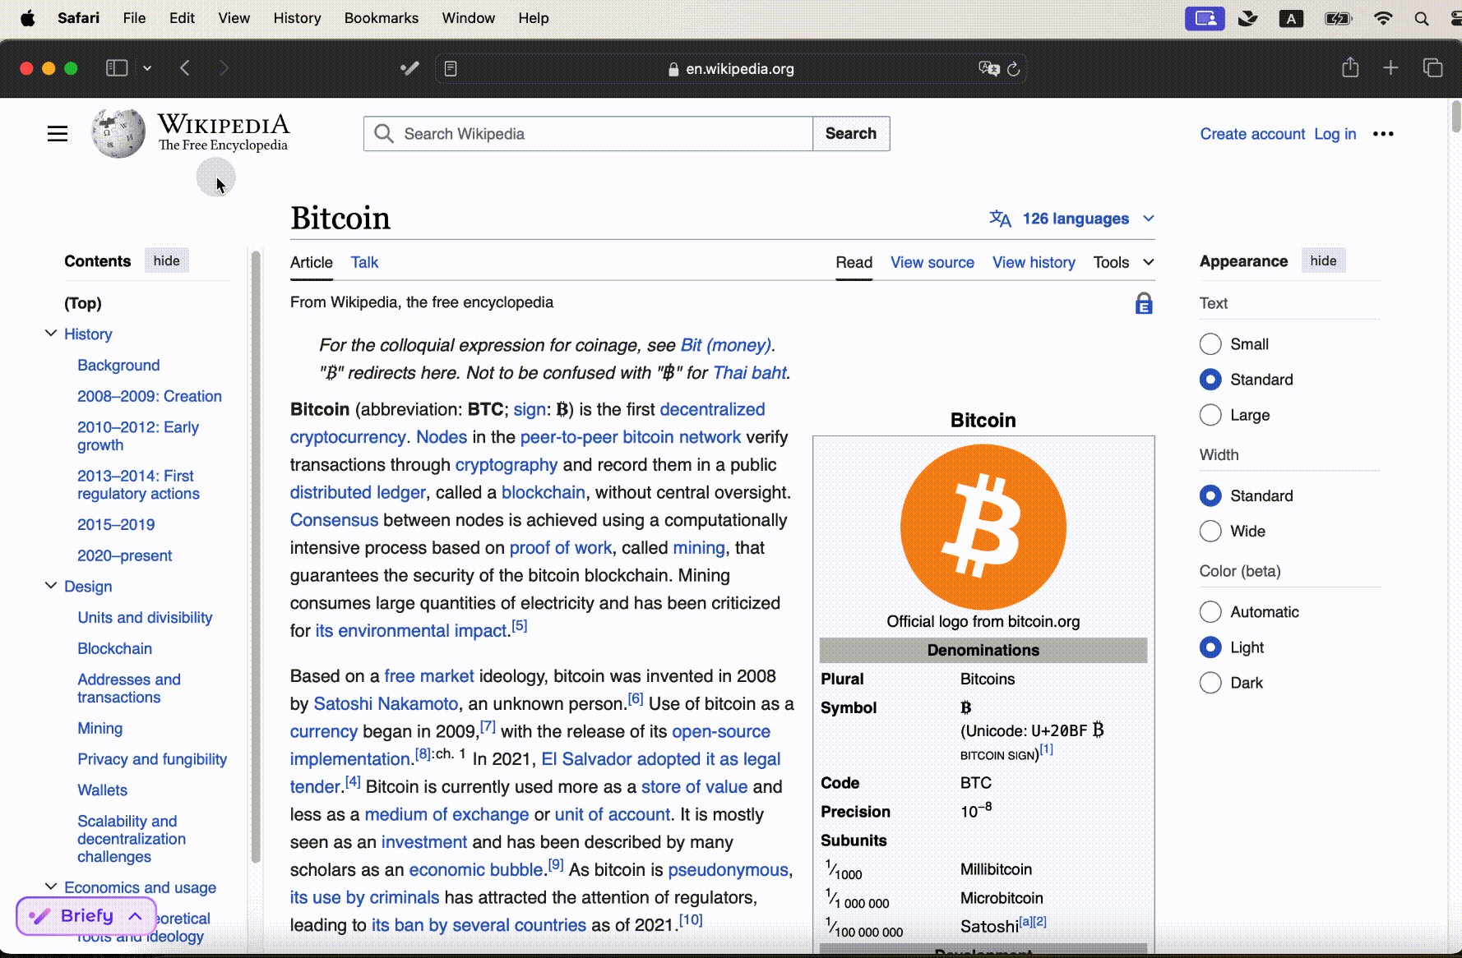Viewport: 1462px width, 958px height.
Task: Click the battery status icon
Action: coord(1338,18)
